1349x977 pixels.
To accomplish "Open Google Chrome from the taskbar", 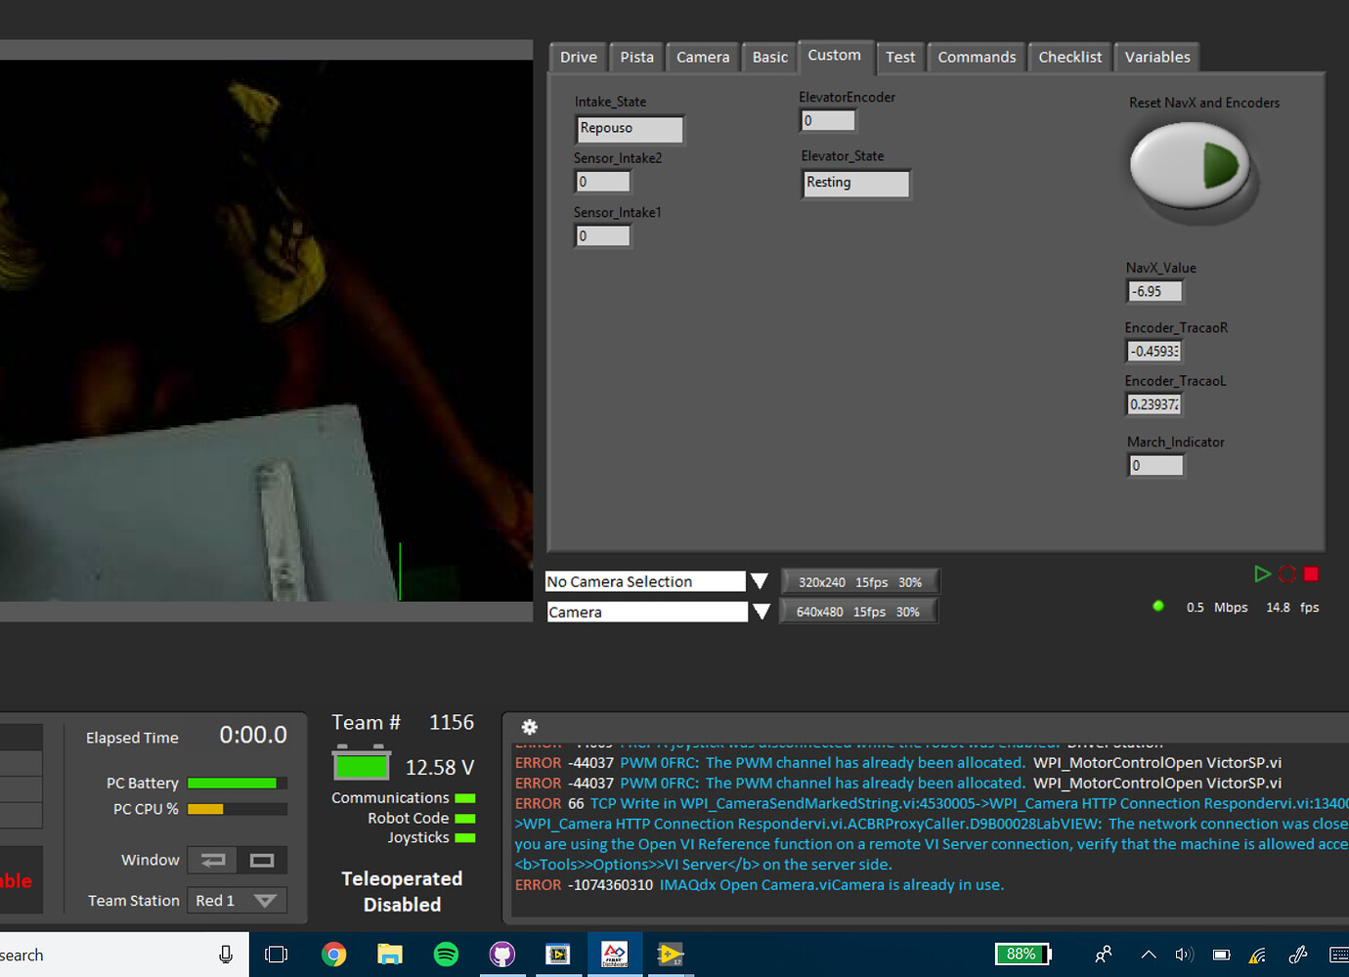I will point(333,955).
